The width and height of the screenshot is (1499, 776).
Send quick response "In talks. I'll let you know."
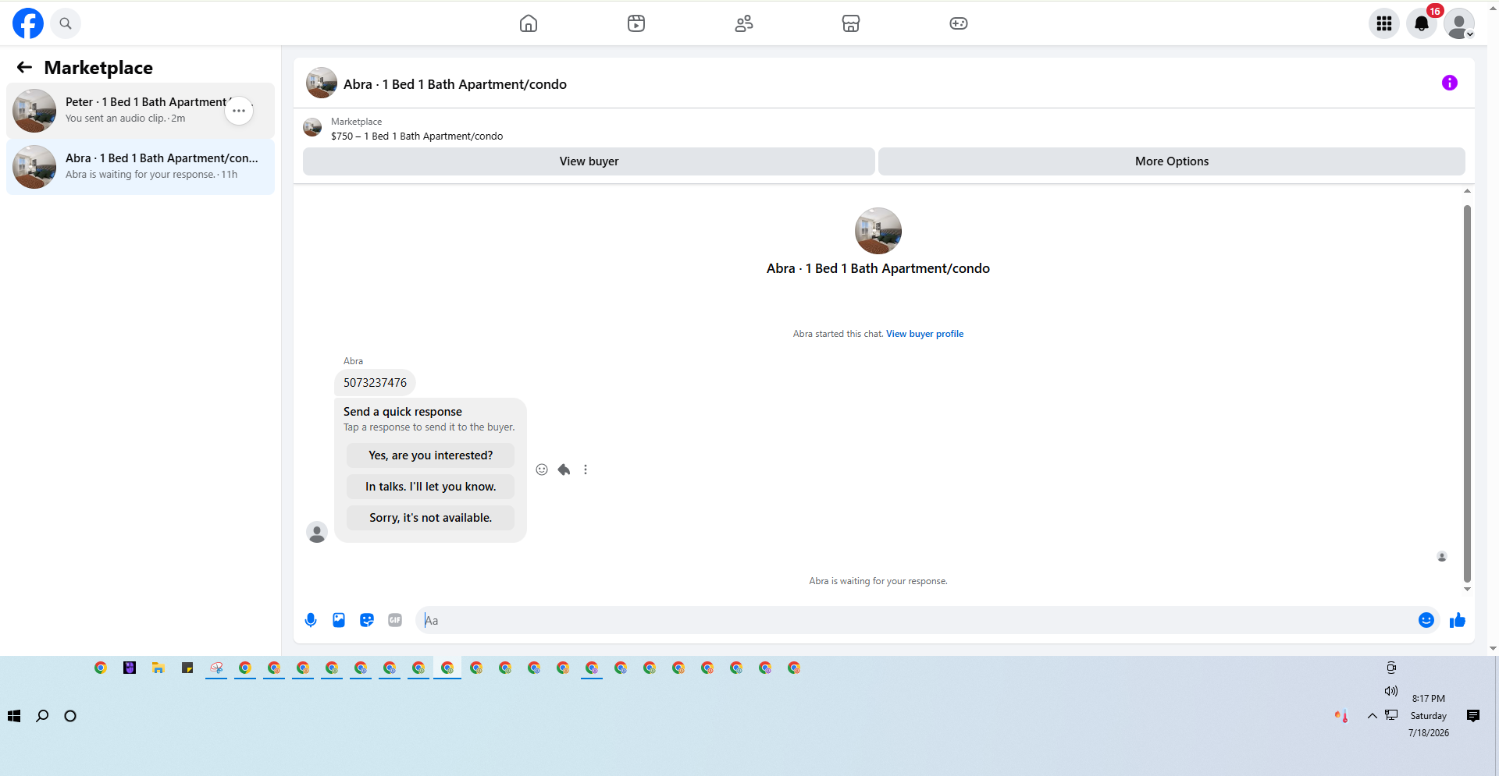[430, 487]
